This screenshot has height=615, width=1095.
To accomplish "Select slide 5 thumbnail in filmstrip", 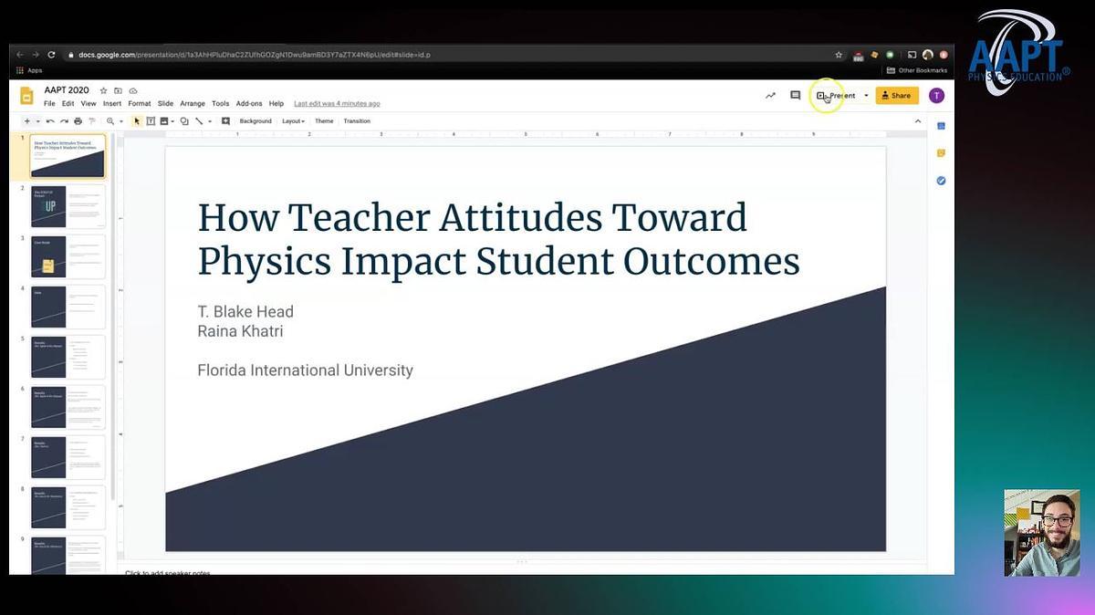I will click(68, 357).
